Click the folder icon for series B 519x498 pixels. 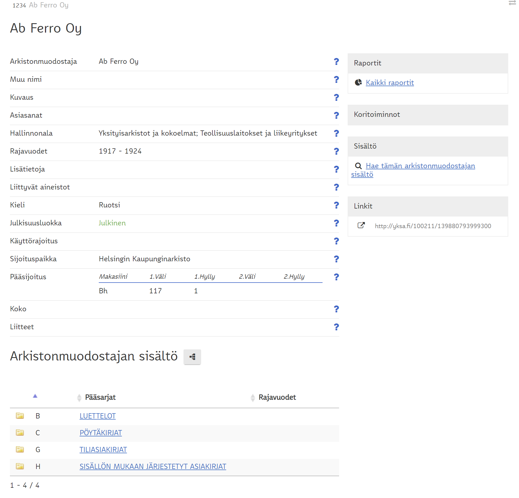[20, 416]
